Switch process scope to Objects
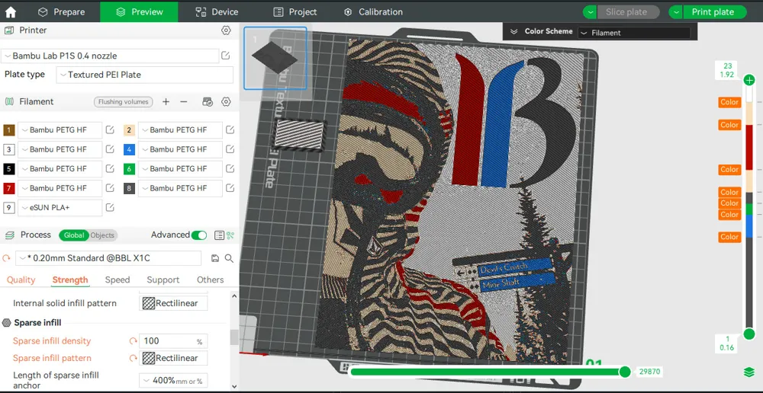This screenshot has height=393, width=763. pos(103,235)
